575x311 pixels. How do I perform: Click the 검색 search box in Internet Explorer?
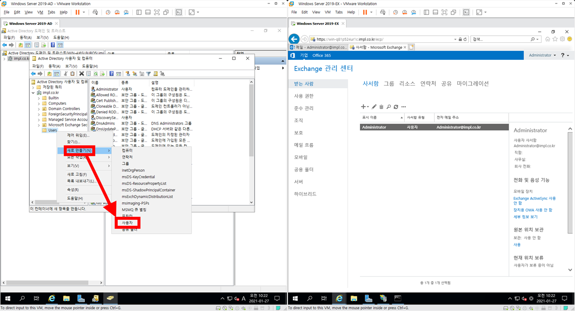[500, 39]
